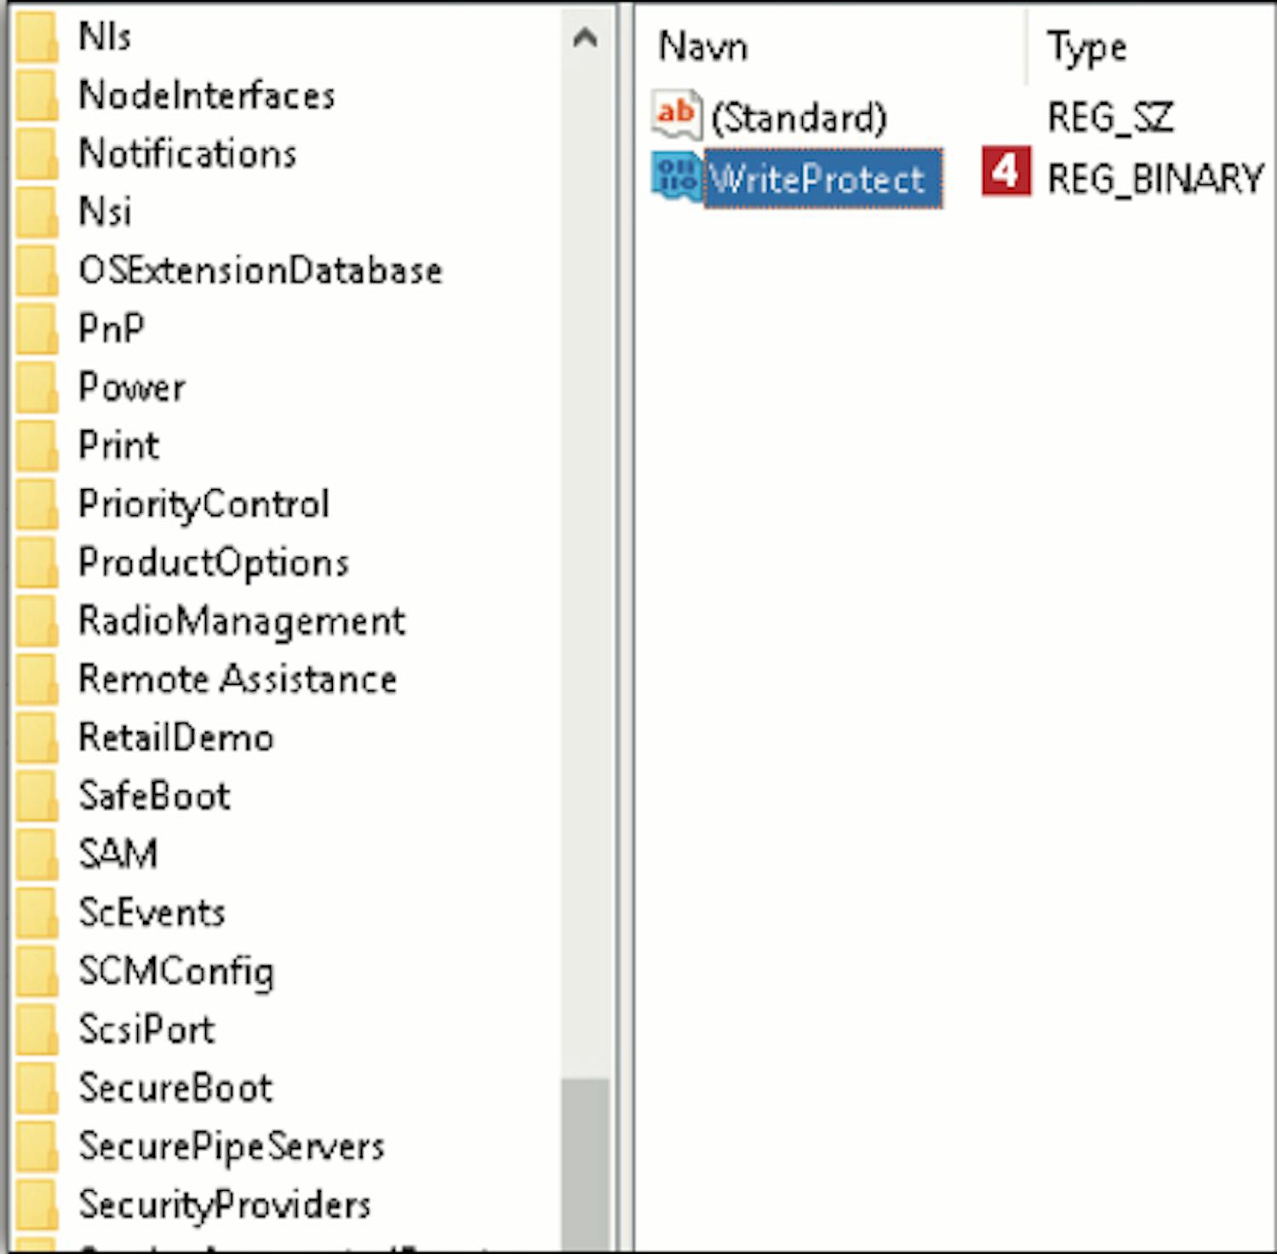Click the Navn column header
The width and height of the screenshot is (1277, 1254).
pyautogui.click(x=703, y=46)
